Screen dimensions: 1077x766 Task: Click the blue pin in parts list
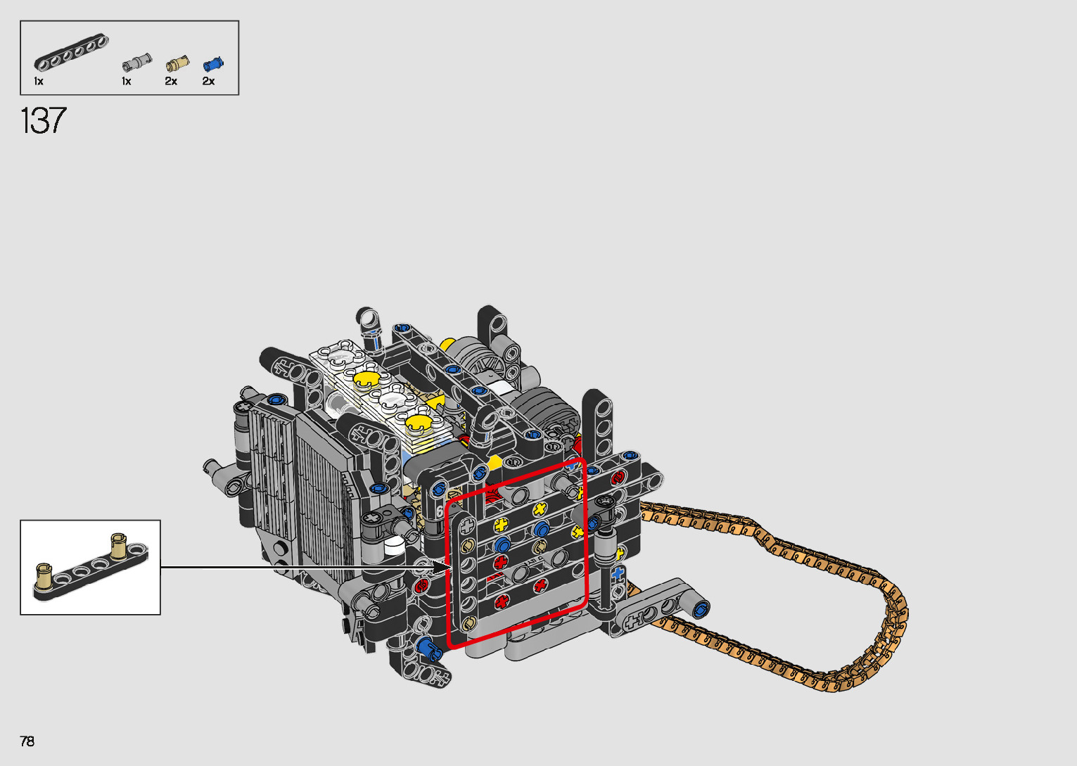click(x=212, y=64)
